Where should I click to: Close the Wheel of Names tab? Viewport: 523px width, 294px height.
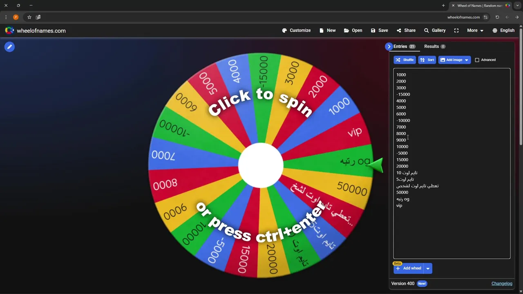pos(453,6)
